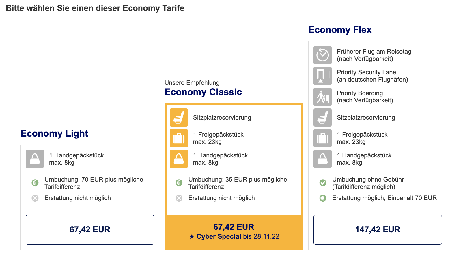
Task: Click the earlier flight clock icon
Action: 322,55
